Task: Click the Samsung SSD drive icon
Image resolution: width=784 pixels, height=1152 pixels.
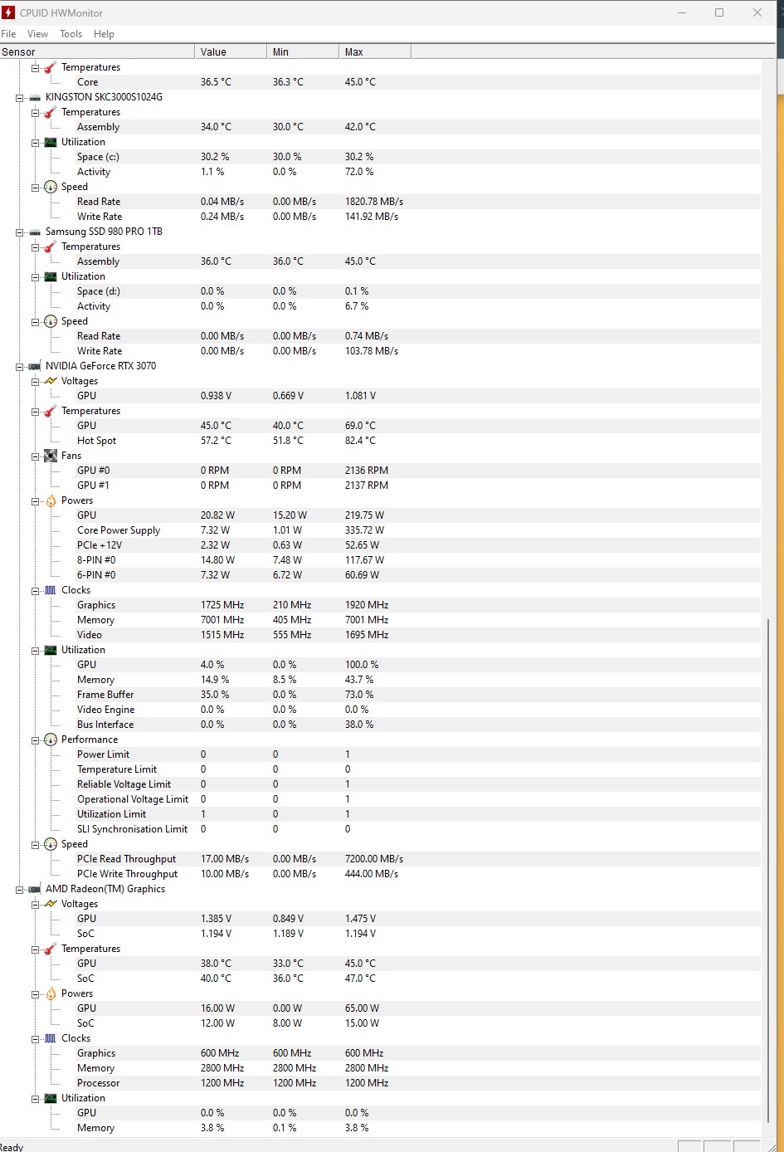Action: pyautogui.click(x=35, y=232)
